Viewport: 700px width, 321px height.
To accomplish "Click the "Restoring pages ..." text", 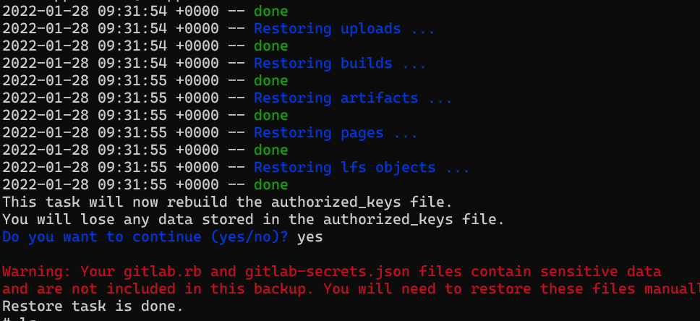I will 336,132.
